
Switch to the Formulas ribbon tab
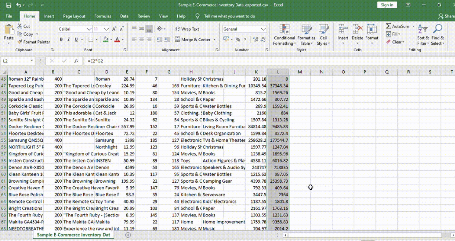[103, 16]
